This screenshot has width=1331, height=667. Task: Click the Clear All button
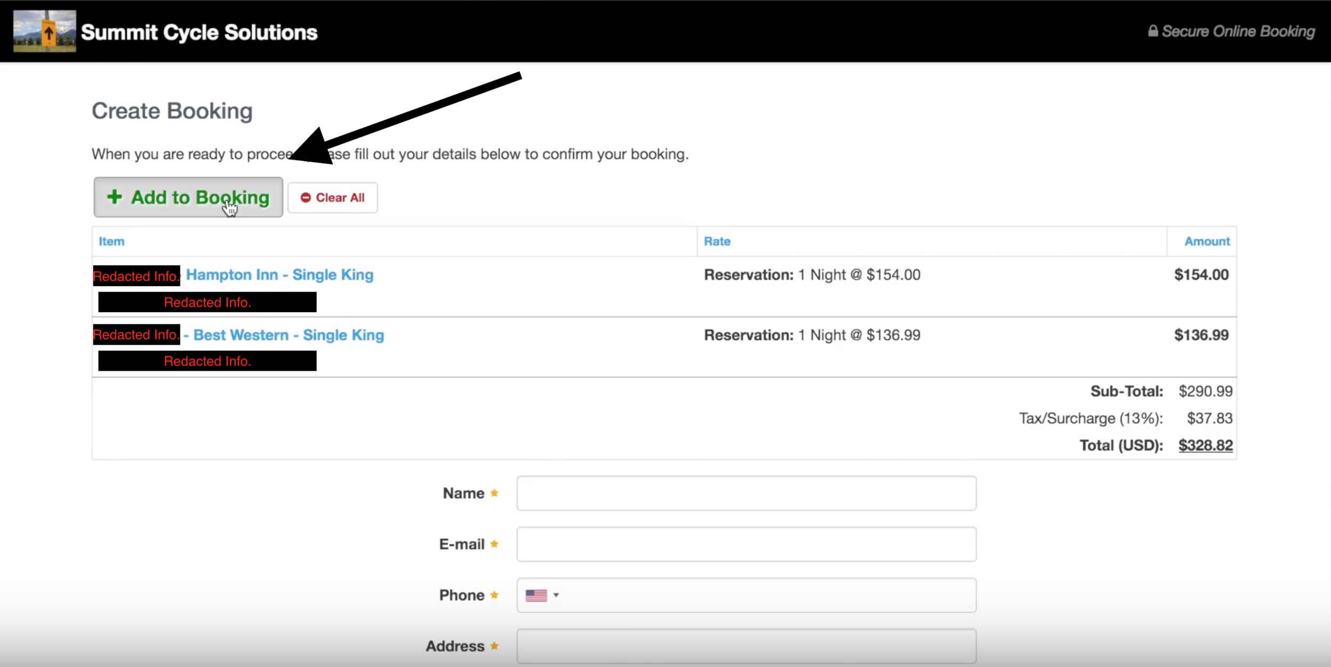pyautogui.click(x=333, y=198)
